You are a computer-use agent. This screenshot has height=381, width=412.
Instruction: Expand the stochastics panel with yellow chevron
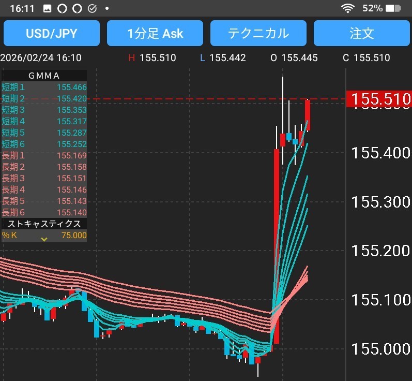tap(44, 239)
